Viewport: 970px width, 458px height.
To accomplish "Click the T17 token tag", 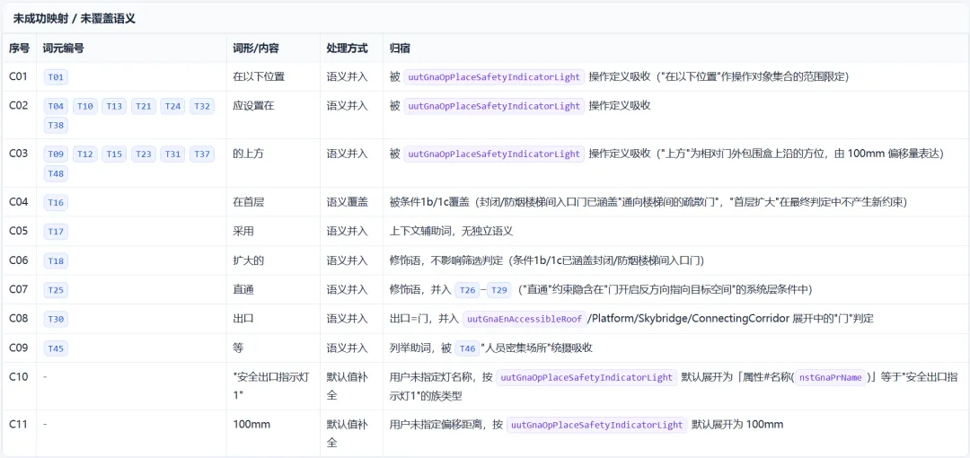I will (56, 232).
